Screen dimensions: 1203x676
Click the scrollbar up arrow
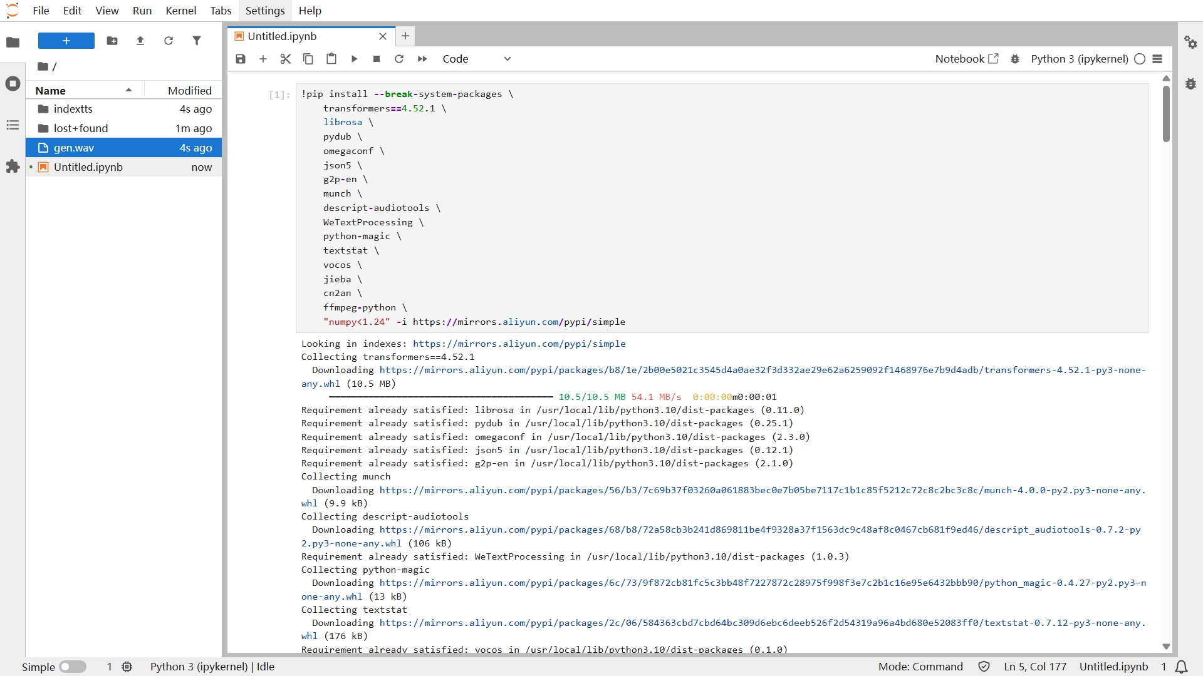[x=1166, y=78]
